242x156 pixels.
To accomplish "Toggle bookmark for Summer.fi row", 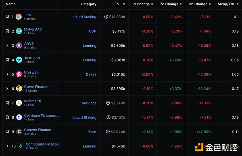I will [x=7, y=103].
